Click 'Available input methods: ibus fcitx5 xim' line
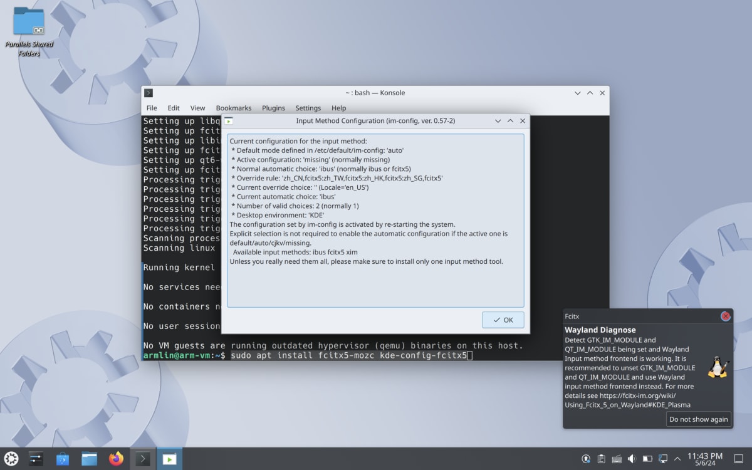The image size is (752, 470). point(295,252)
